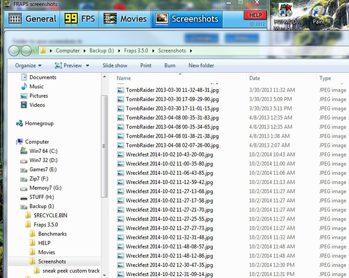
Task: Click navigation pane scrollbar up arrow
Action: (104, 77)
